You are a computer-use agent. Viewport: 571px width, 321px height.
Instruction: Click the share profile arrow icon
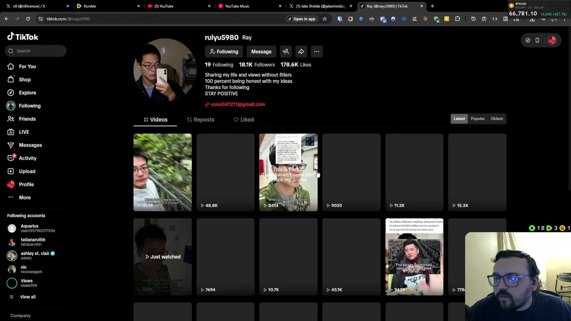301,52
